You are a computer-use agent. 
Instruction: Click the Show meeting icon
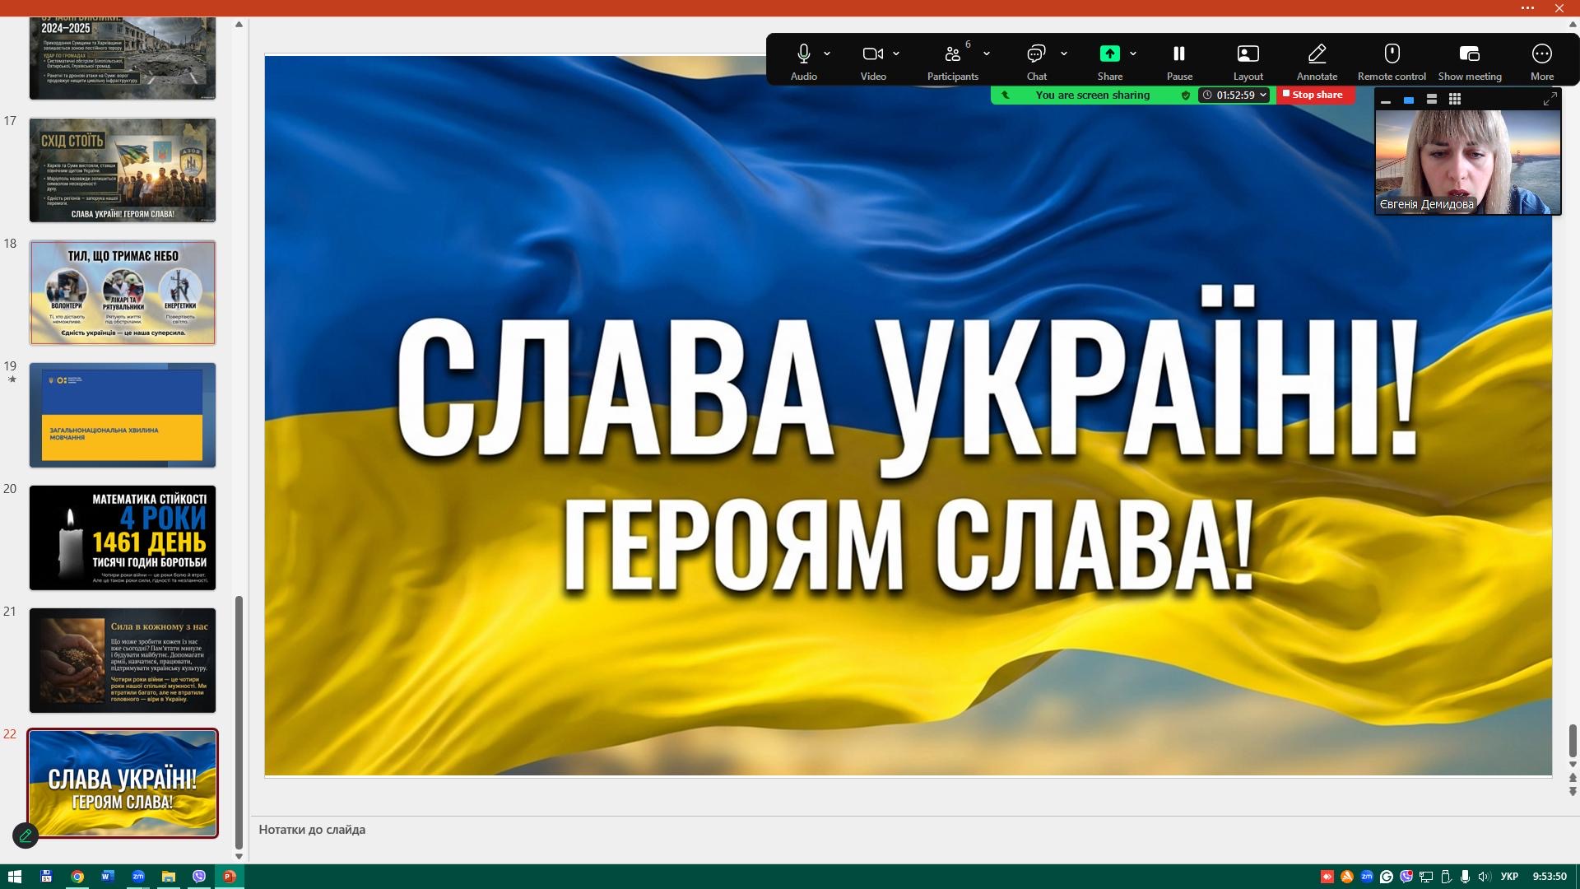pos(1469,54)
